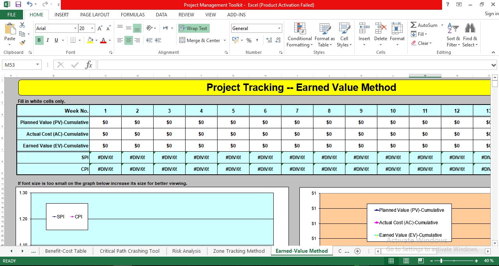The image size is (499, 266).
Task: Click inside the Name Box showing M53
Action: pos(18,64)
